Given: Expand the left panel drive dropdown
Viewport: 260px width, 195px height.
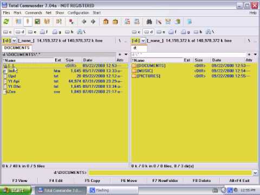Looking at the screenshot, I should coord(14,41).
